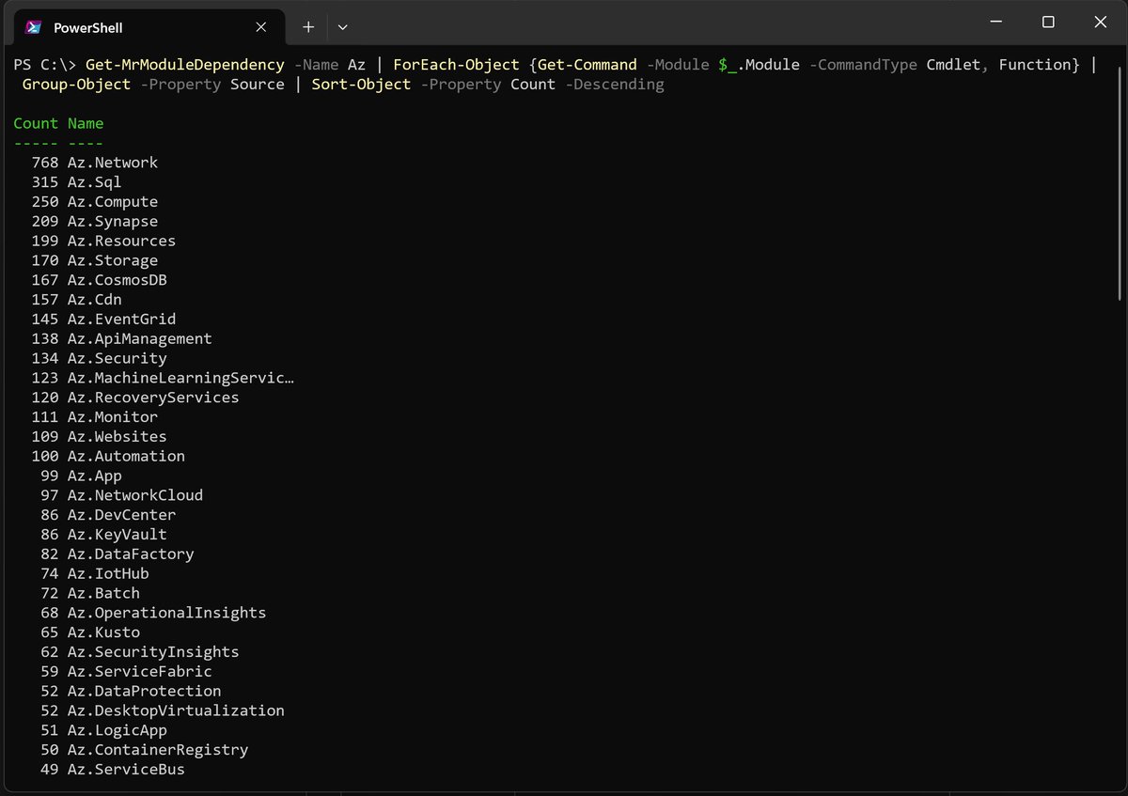Click the Az.DataProtection row
Image resolution: width=1128 pixels, height=796 pixels.
(132, 691)
